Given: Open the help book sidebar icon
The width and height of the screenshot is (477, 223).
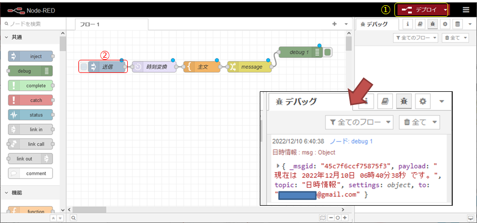Looking at the screenshot, I should 420,24.
